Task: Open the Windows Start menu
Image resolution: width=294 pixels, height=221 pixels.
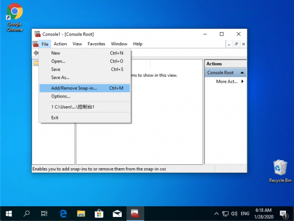Action: coord(9,214)
